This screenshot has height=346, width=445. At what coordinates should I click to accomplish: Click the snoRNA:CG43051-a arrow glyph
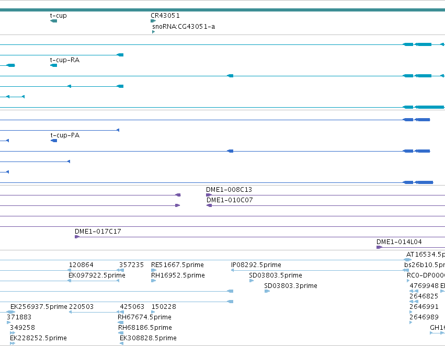point(154,32)
